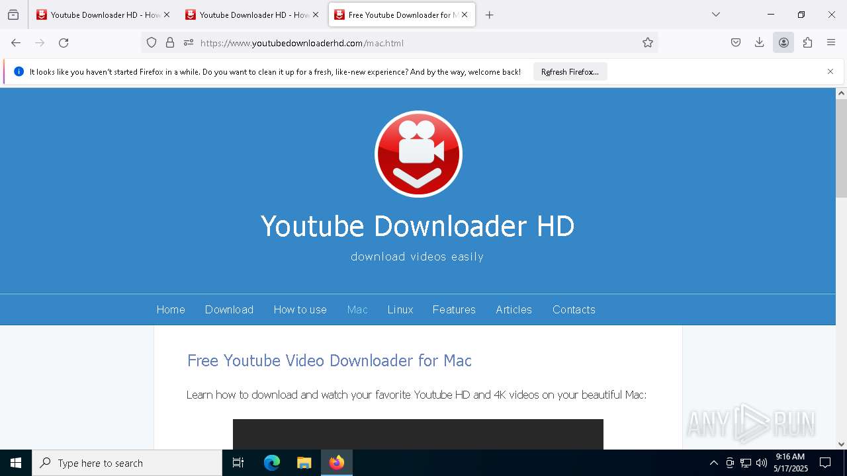847x476 pixels.
Task: Go to the Home page
Action: [x=171, y=309]
